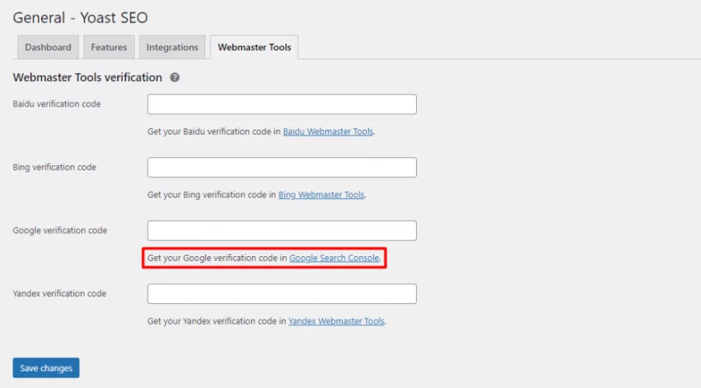Screen dimensions: 701x388
Task: Focus the Google verification code field
Action: [282, 231]
